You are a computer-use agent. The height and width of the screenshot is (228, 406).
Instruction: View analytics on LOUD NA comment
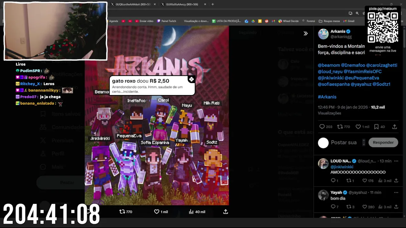point(380,180)
